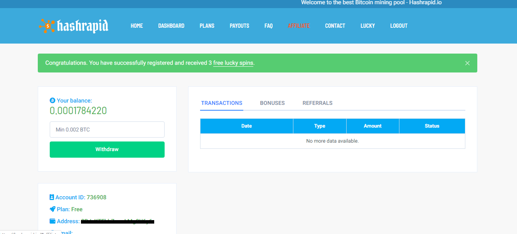The image size is (517, 234).
Task: Click the Date column header
Action: point(247,126)
